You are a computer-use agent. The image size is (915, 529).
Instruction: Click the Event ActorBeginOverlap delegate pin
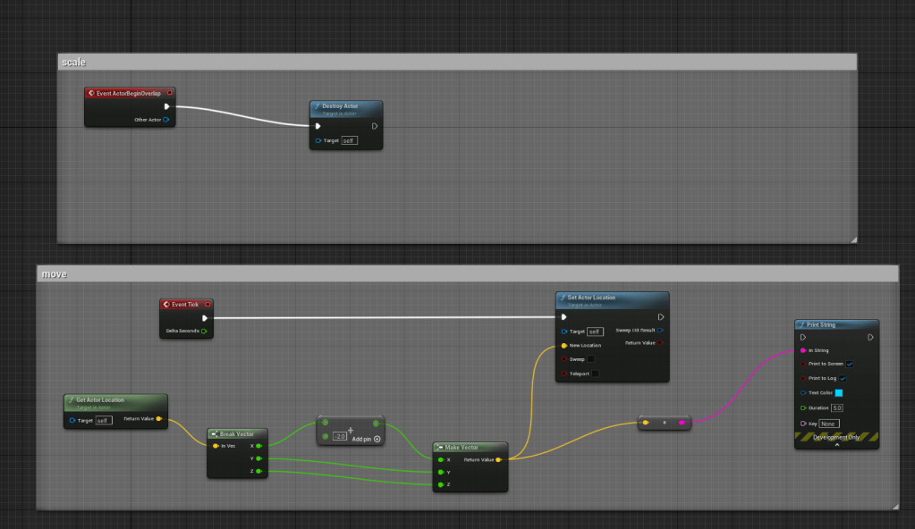click(170, 92)
